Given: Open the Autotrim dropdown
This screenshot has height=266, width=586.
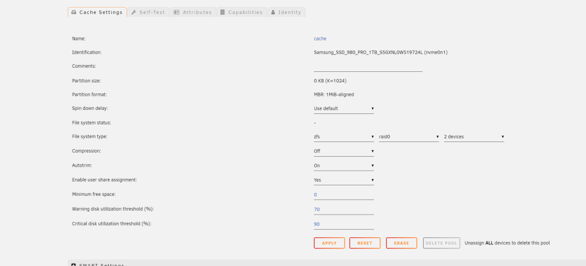Looking at the screenshot, I should coord(344,165).
